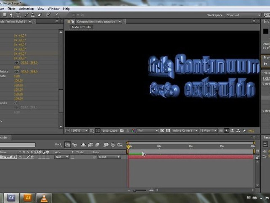Select the Puppet Pin tool

57,15
